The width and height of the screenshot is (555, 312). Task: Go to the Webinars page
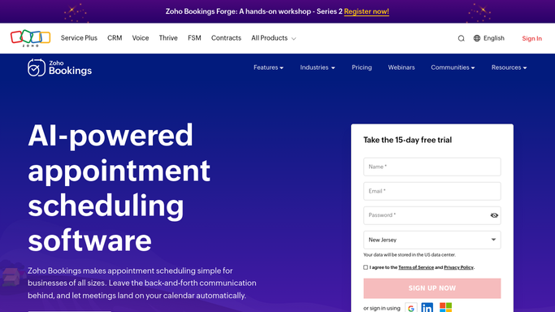click(401, 67)
